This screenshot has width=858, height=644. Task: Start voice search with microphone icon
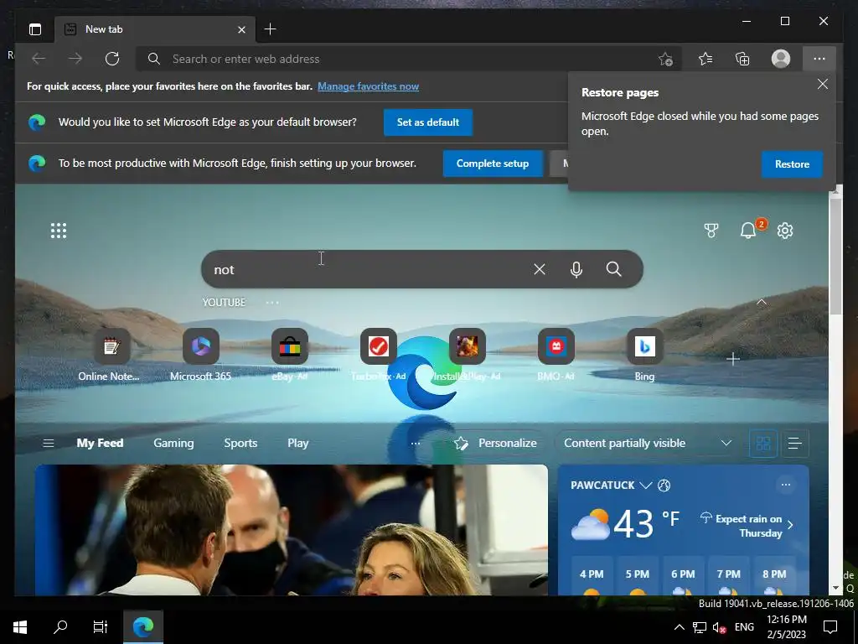tap(576, 269)
